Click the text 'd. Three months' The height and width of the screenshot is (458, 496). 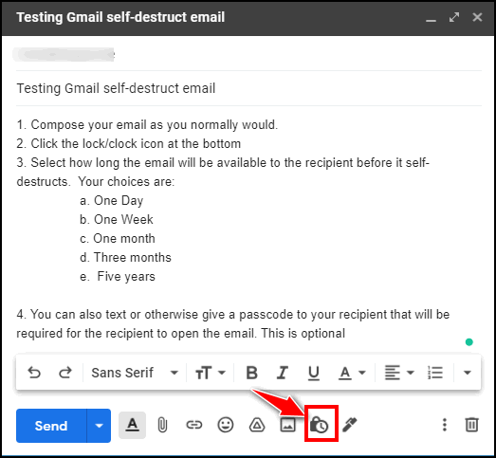click(125, 258)
